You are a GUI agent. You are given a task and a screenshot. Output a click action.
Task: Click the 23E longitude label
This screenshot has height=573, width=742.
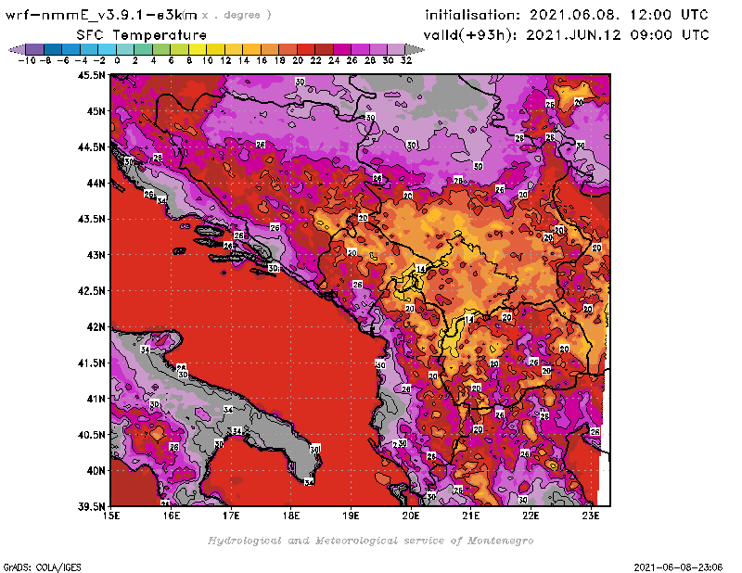pos(591,516)
